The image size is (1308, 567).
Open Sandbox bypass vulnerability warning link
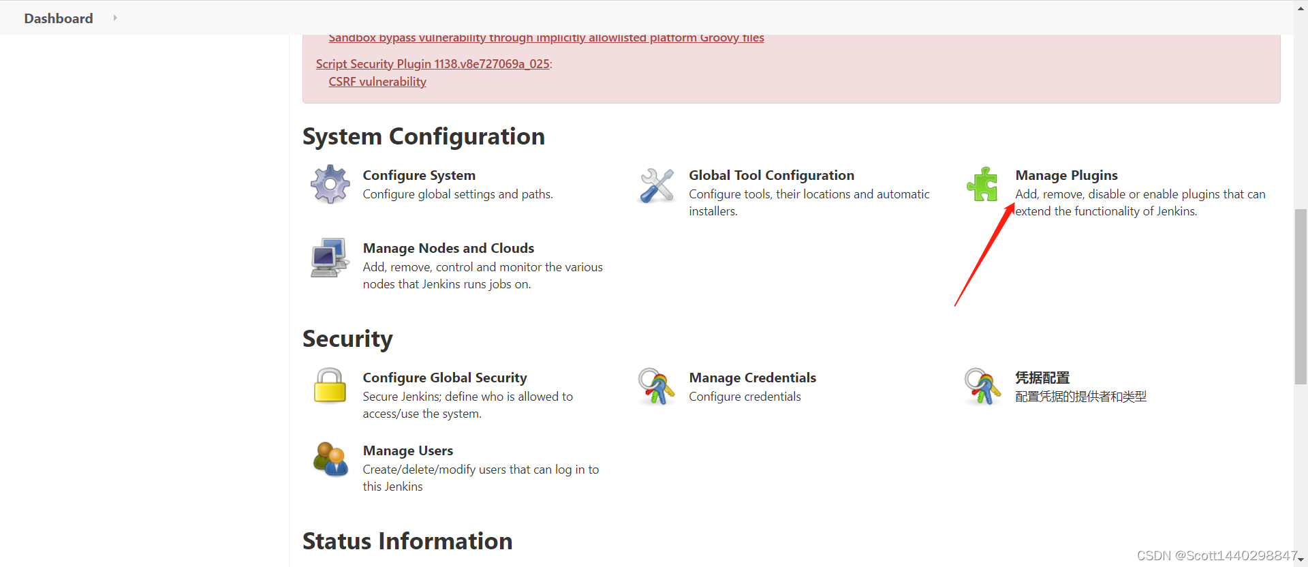(x=546, y=38)
